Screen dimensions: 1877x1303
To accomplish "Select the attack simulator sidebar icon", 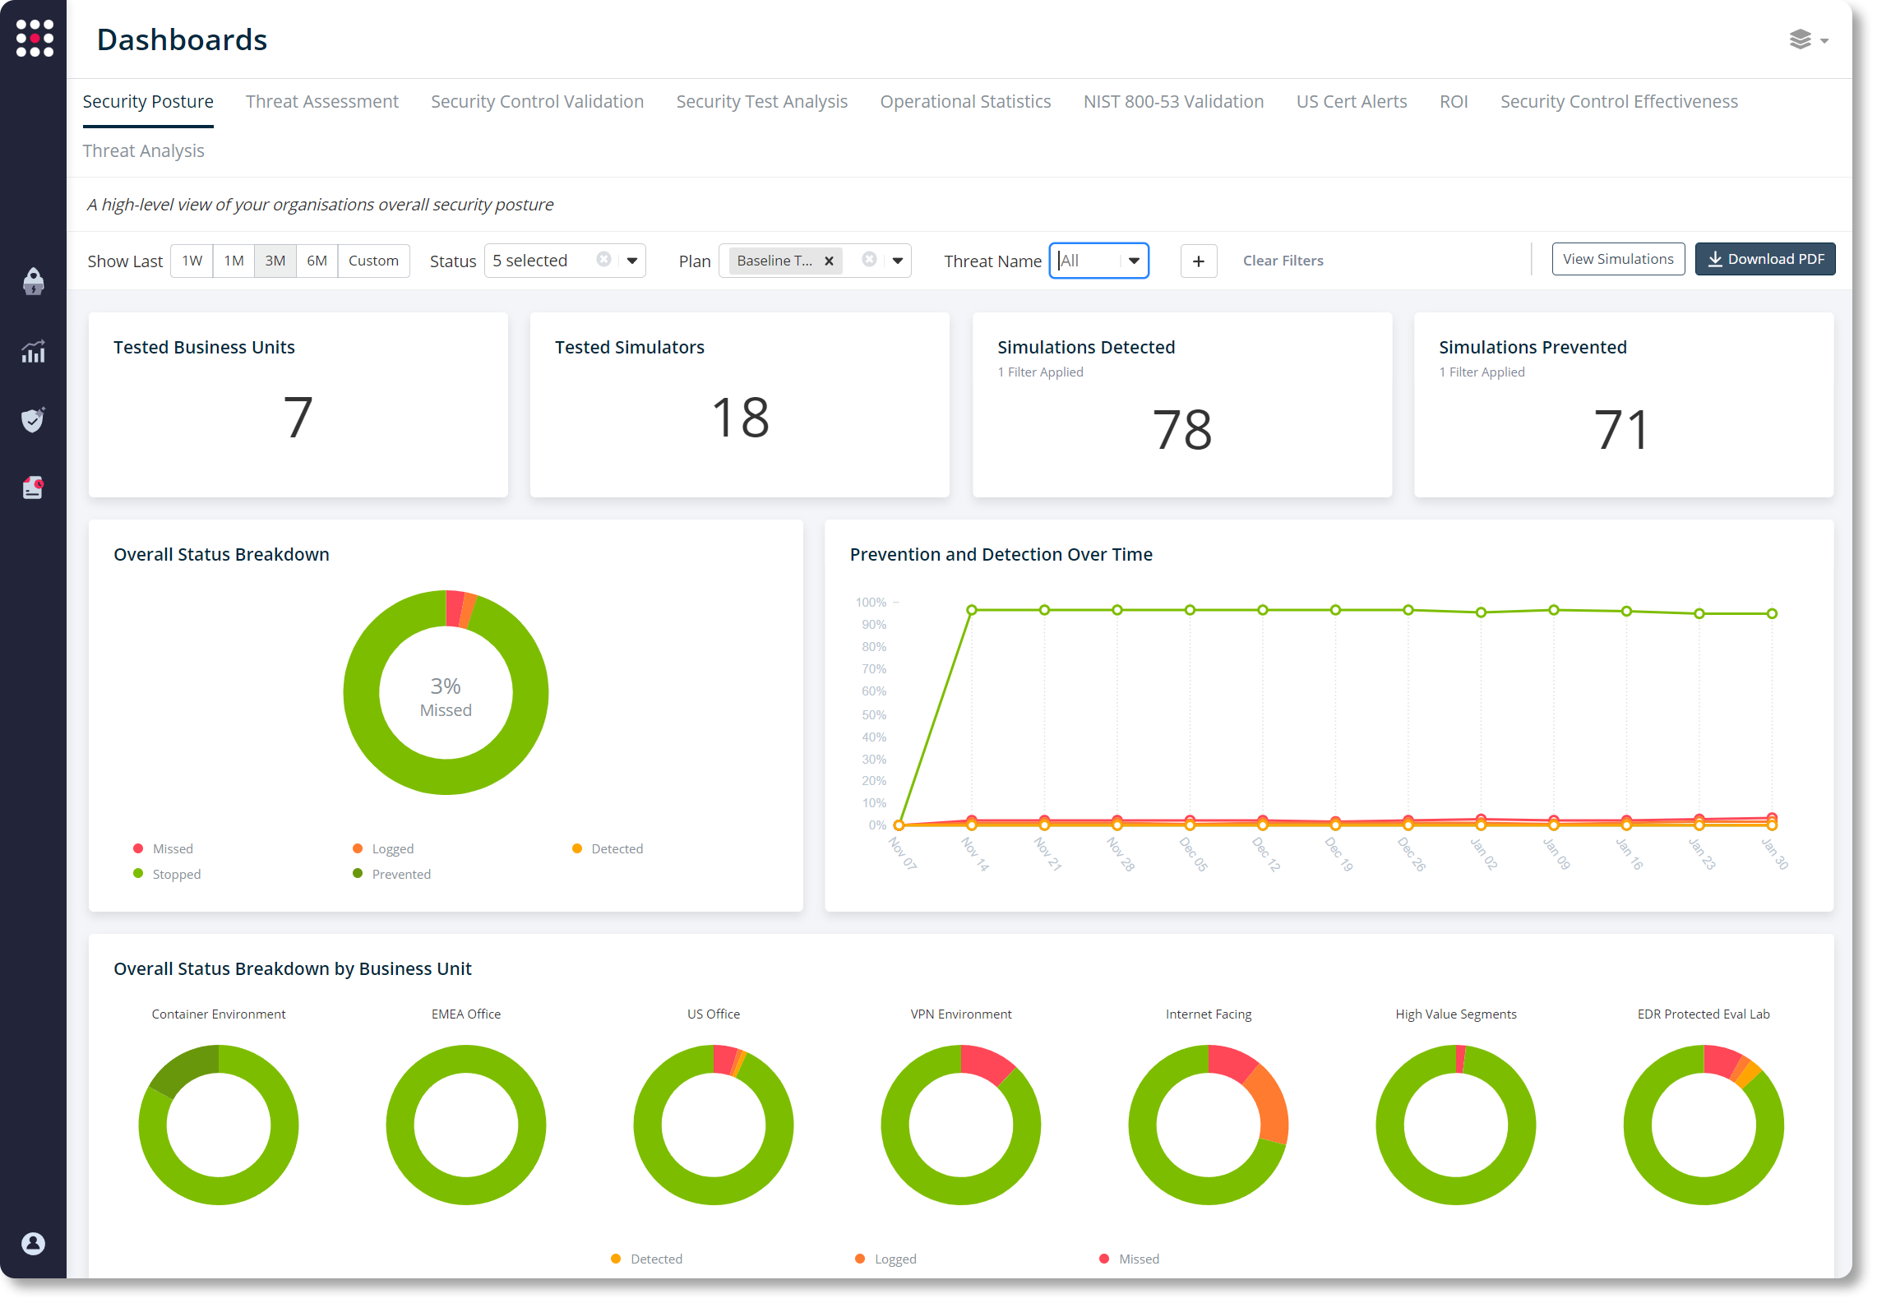I will tap(34, 282).
